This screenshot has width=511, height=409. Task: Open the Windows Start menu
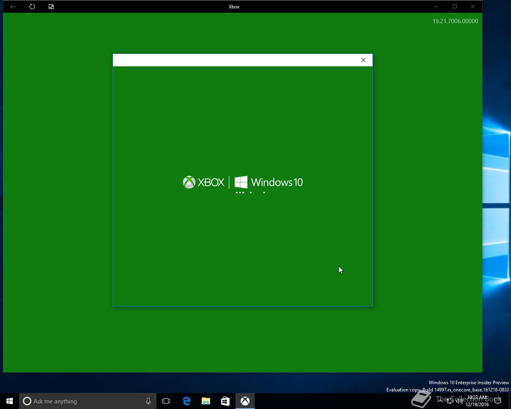tap(10, 401)
